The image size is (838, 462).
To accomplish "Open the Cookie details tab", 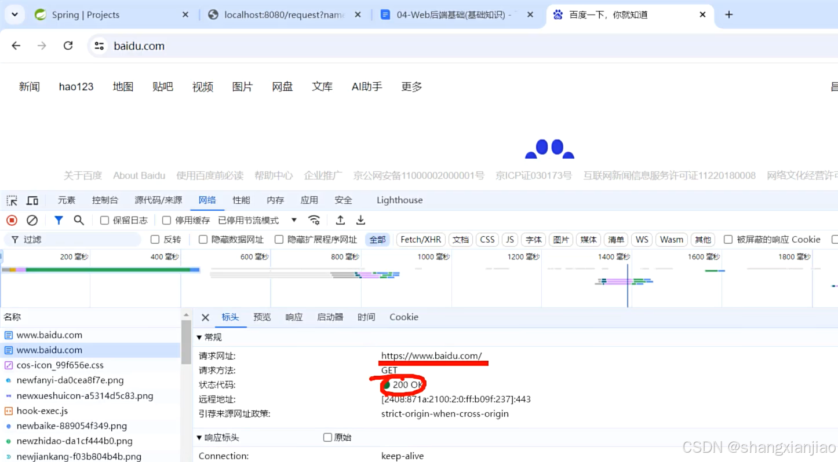I will 404,317.
